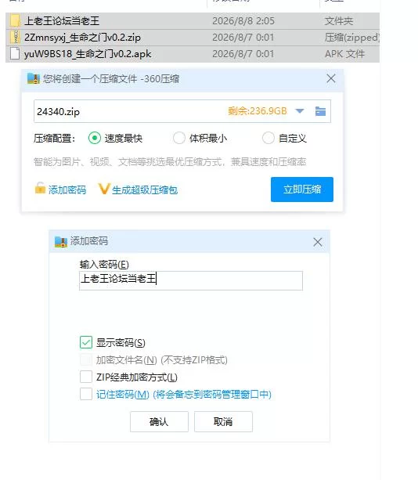This screenshot has height=480, width=418.
Task: Select the 速度最快 compression option
Action: click(95, 138)
